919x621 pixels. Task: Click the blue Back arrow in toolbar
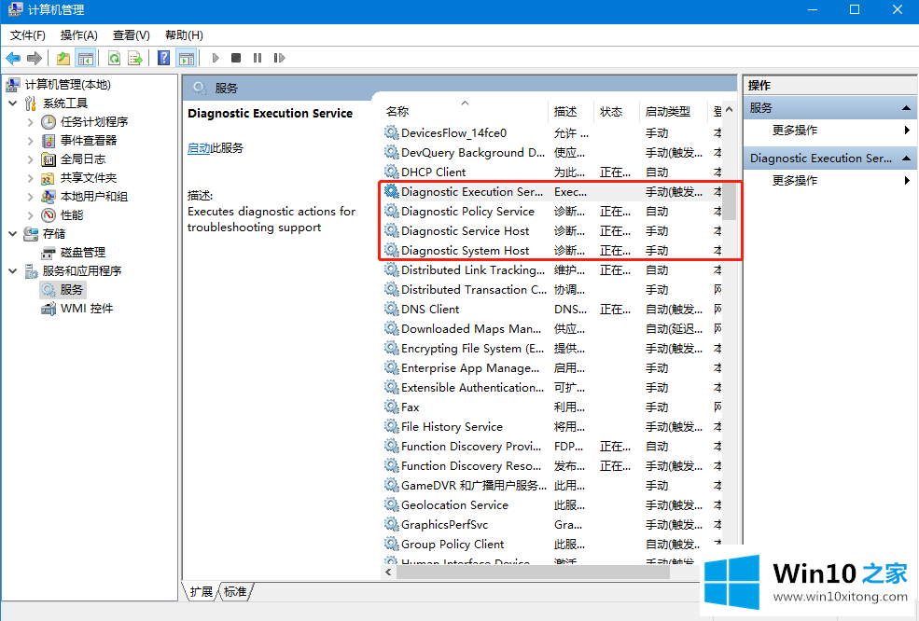pyautogui.click(x=13, y=58)
